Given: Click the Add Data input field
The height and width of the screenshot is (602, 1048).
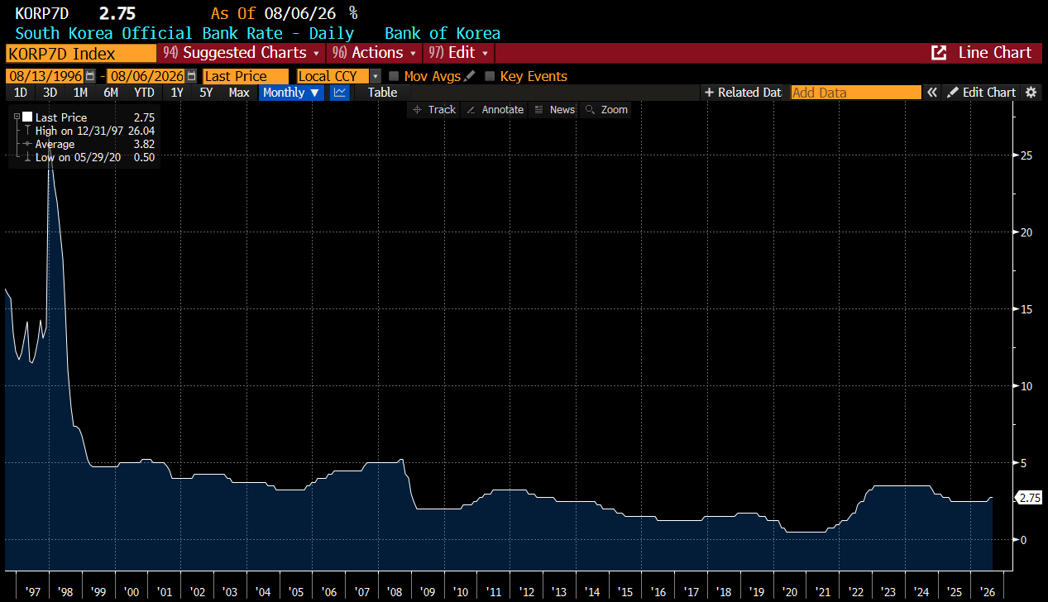Looking at the screenshot, I should [856, 93].
